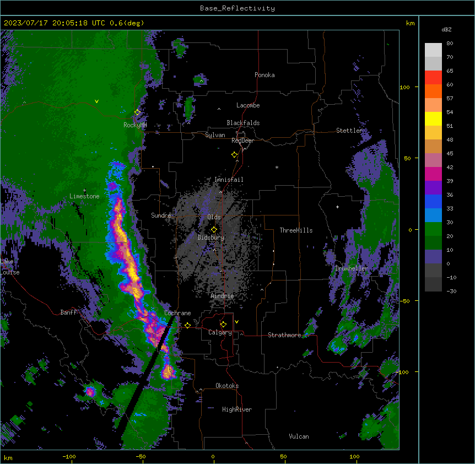This screenshot has width=475, height=464.
Task: Click the Blackfalds town label
Action: click(x=243, y=123)
